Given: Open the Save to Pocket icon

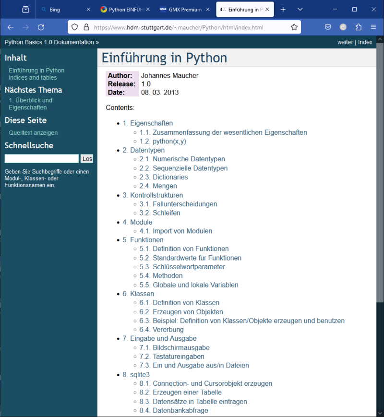Looking at the screenshot, I should (x=328, y=27).
